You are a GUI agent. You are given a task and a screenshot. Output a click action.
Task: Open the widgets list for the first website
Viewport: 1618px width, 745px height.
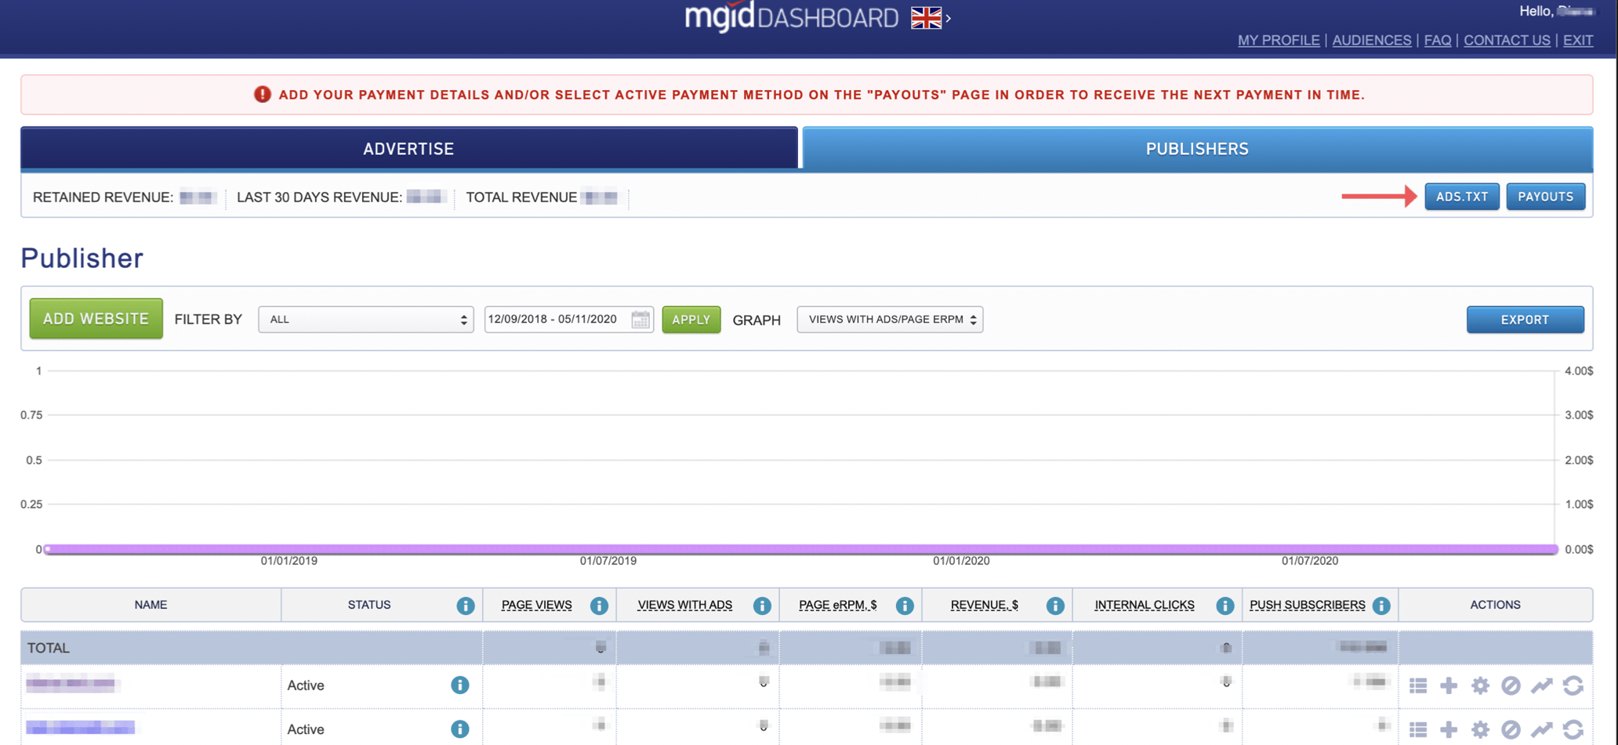tap(1417, 685)
